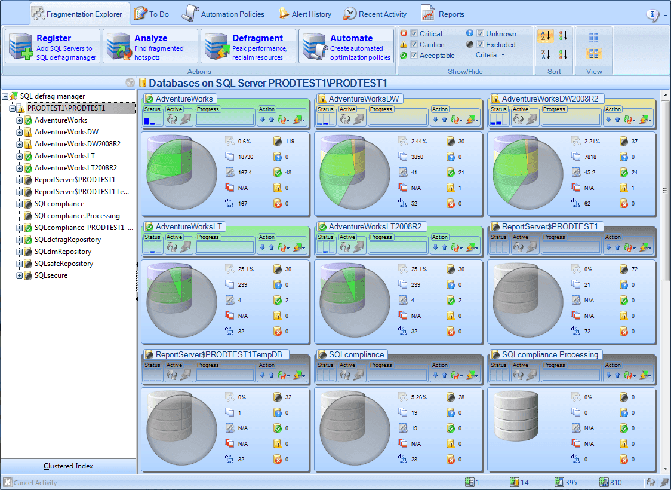This screenshot has width=671, height=490.
Task: Toggle the Critical checkbox
Action: (x=414, y=33)
